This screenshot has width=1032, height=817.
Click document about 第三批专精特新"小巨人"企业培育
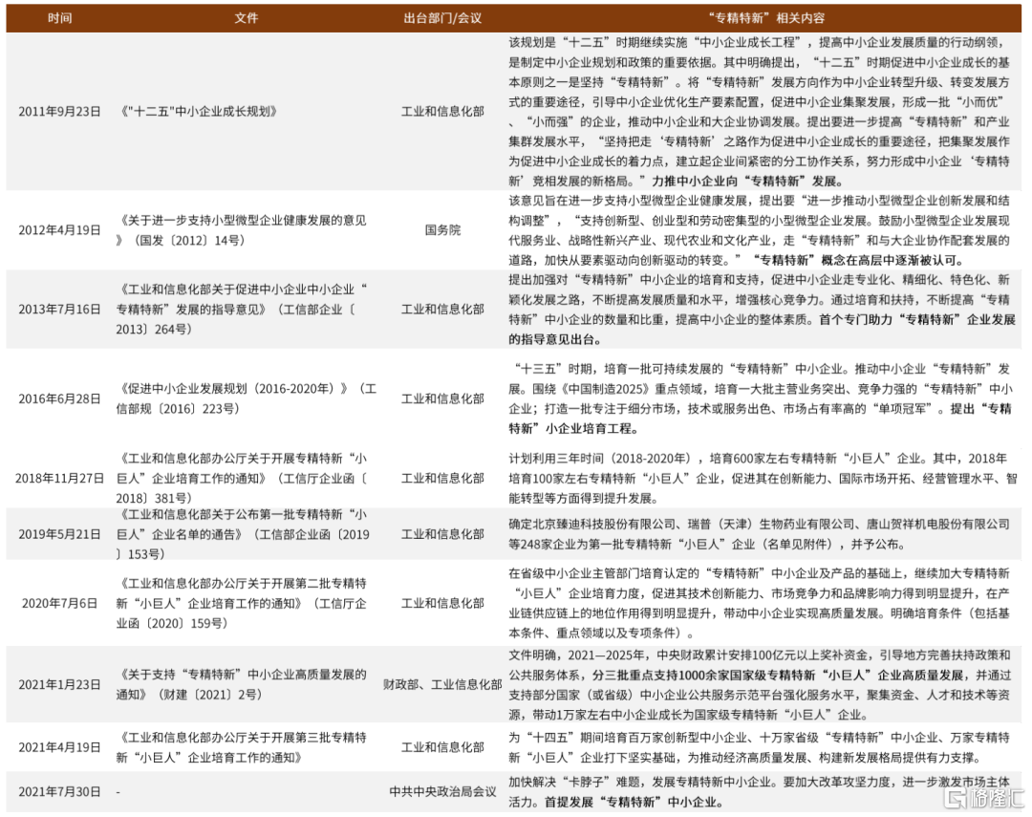[x=242, y=748]
